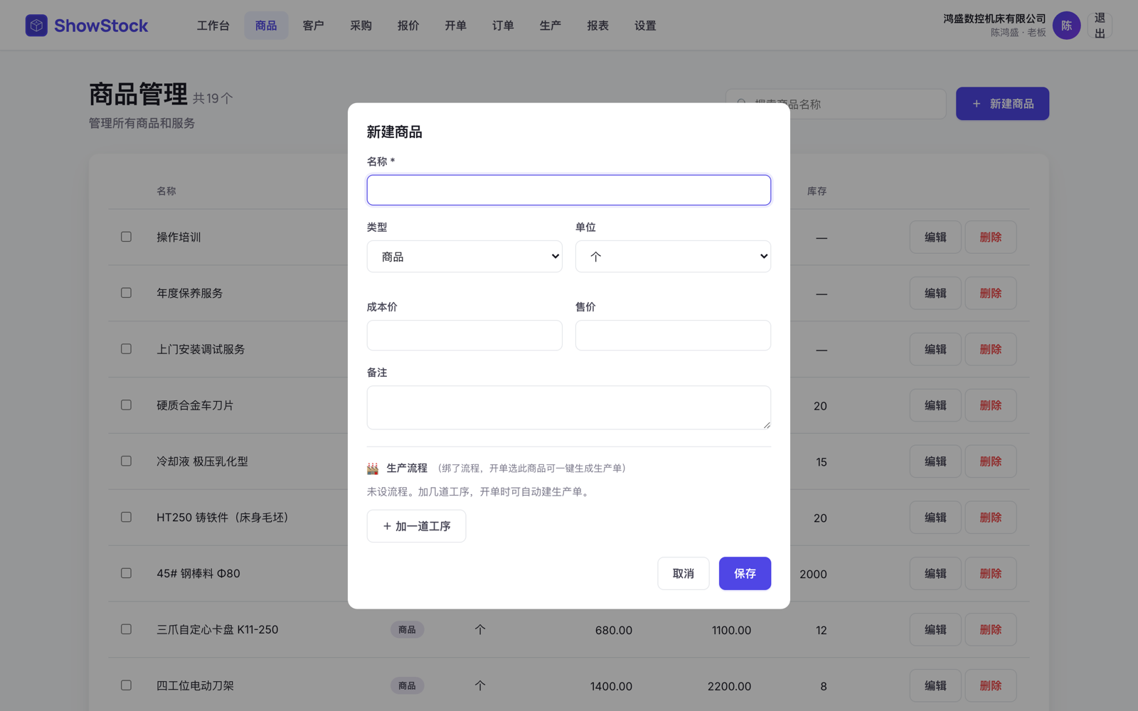Viewport: 1138px width, 711px height.
Task: Select the 四工位电动刀架 row checkbox
Action: click(126, 685)
